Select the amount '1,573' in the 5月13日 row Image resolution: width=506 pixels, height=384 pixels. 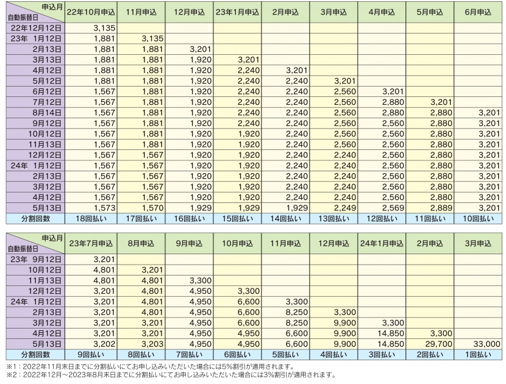point(104,208)
